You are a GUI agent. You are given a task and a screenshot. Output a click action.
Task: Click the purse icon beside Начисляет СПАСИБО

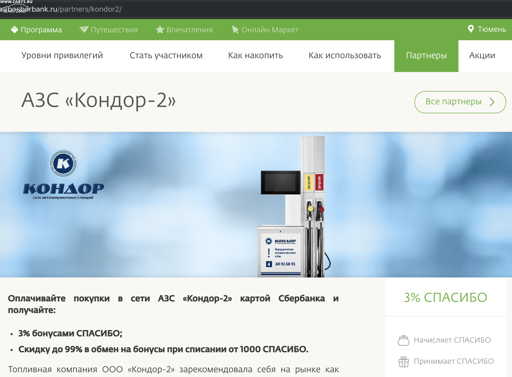(404, 340)
